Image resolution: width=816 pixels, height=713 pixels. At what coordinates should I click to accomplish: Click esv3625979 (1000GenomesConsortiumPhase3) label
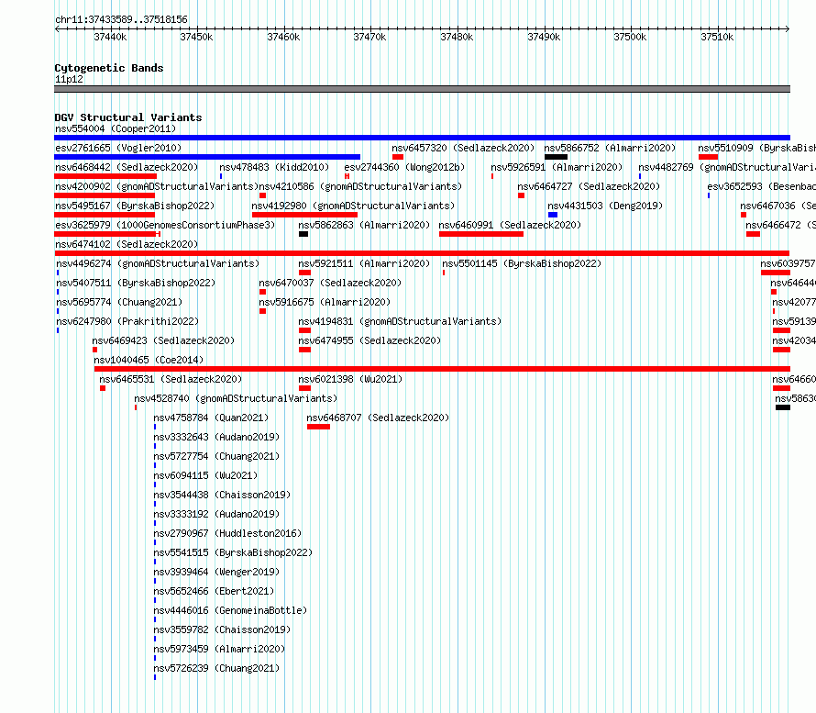coord(165,225)
